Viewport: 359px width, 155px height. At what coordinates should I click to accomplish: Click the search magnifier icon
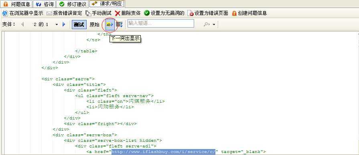click(207, 24)
